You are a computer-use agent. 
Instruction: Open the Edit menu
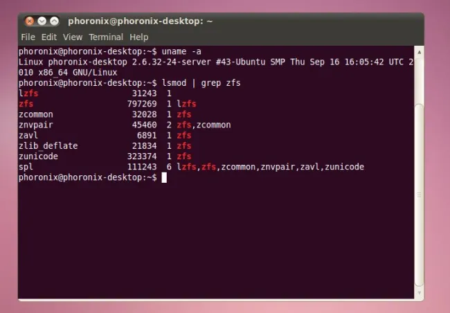pyautogui.click(x=48, y=37)
